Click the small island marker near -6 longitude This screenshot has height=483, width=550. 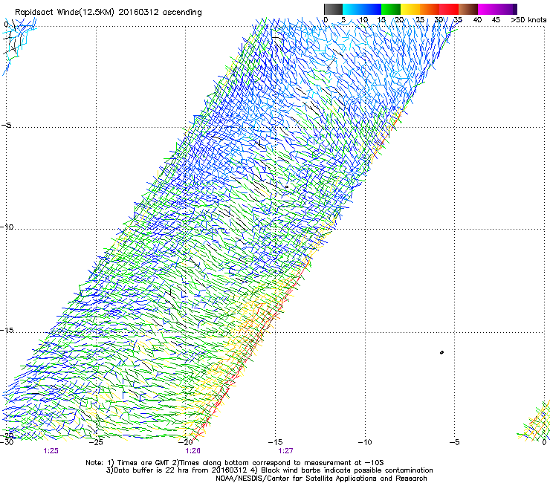coord(441,352)
